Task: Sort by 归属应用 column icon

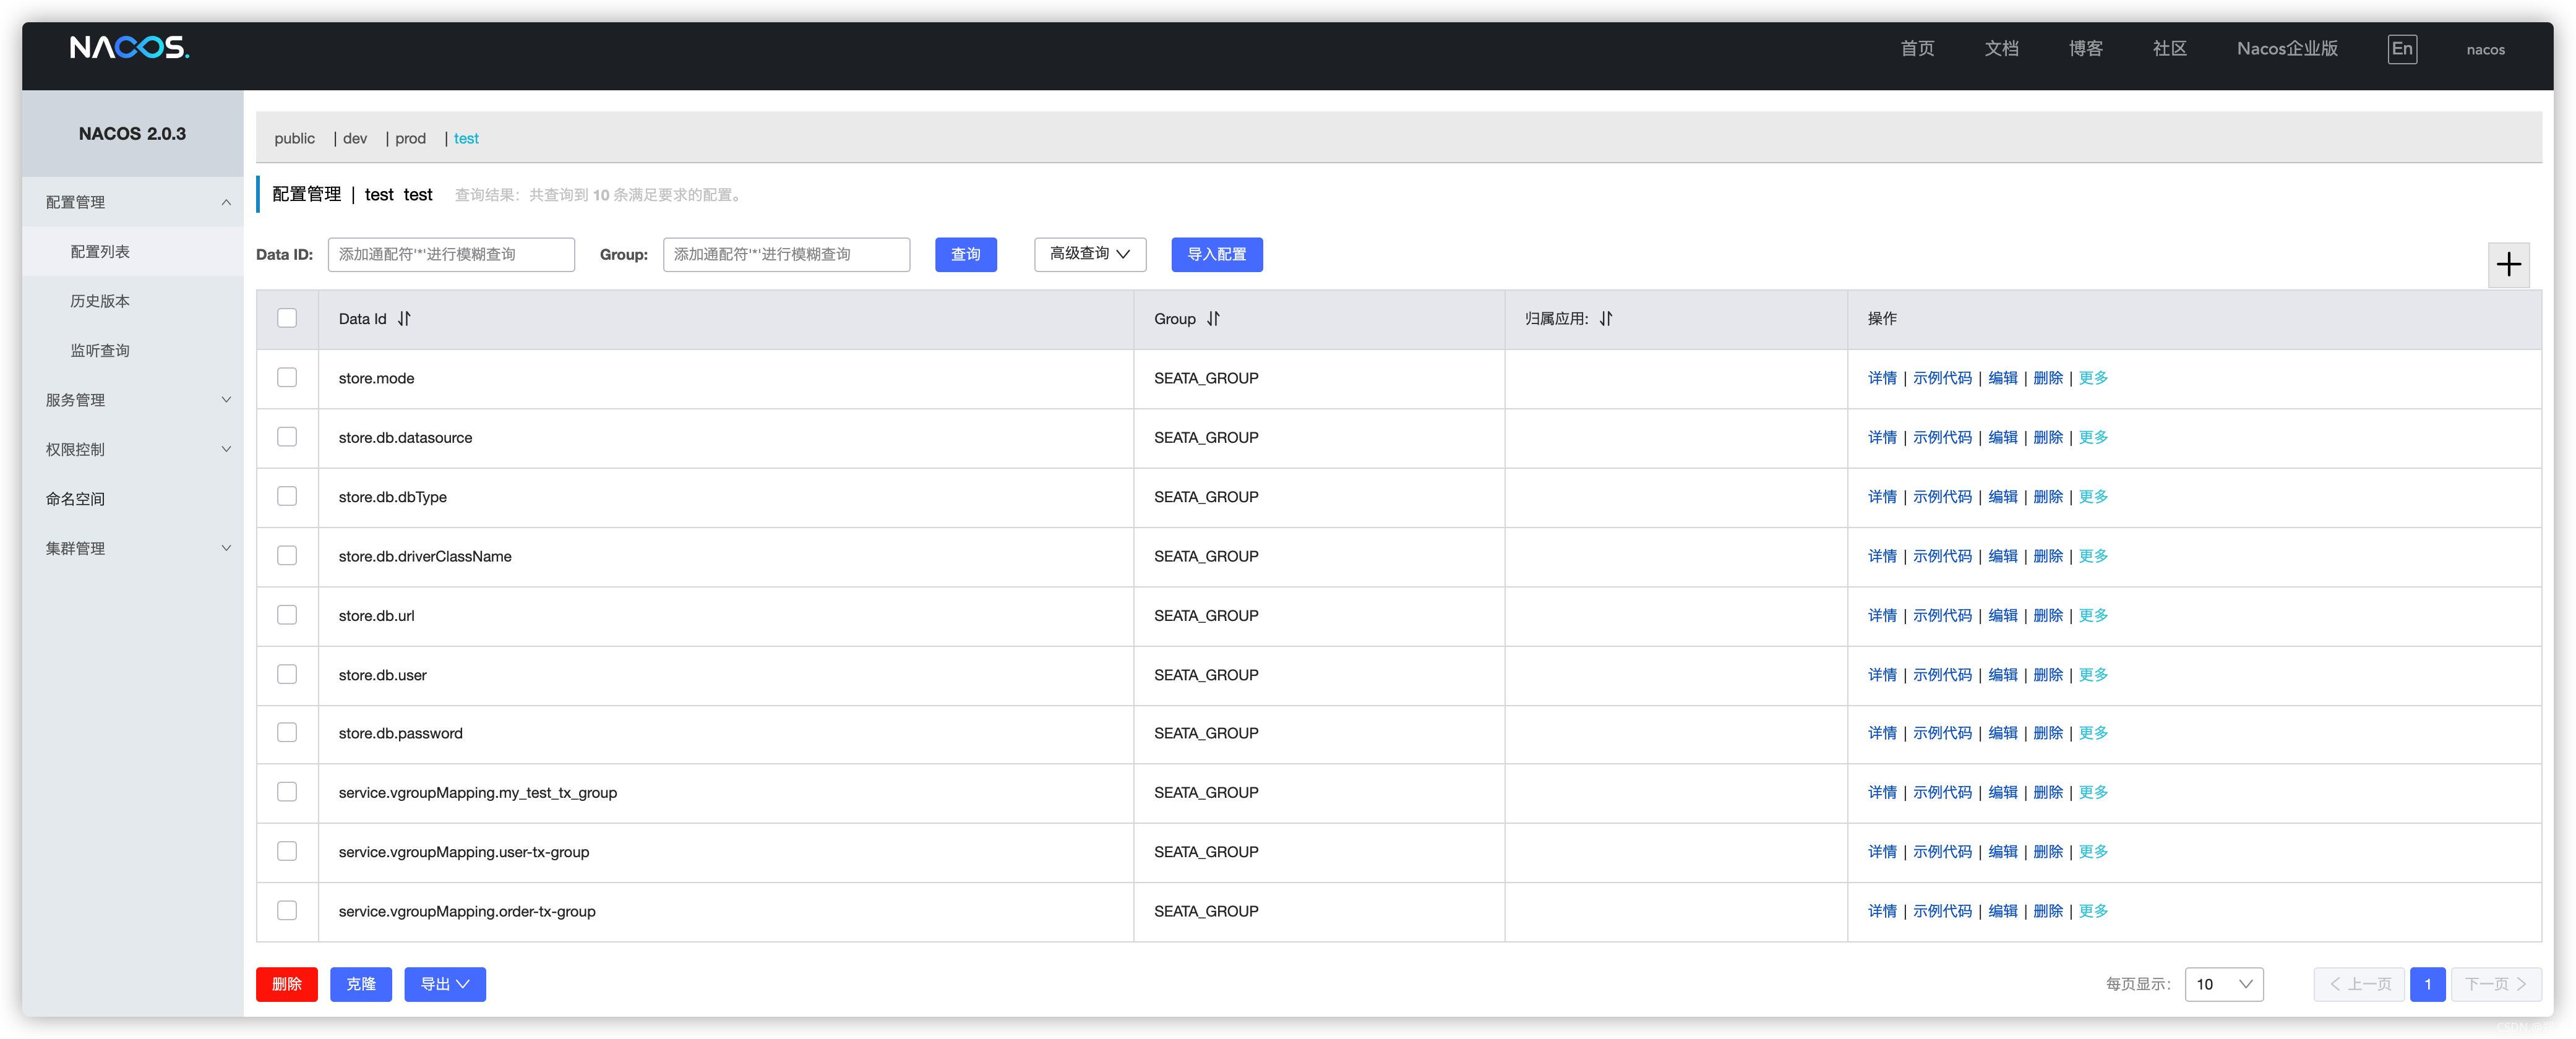Action: coord(1606,318)
